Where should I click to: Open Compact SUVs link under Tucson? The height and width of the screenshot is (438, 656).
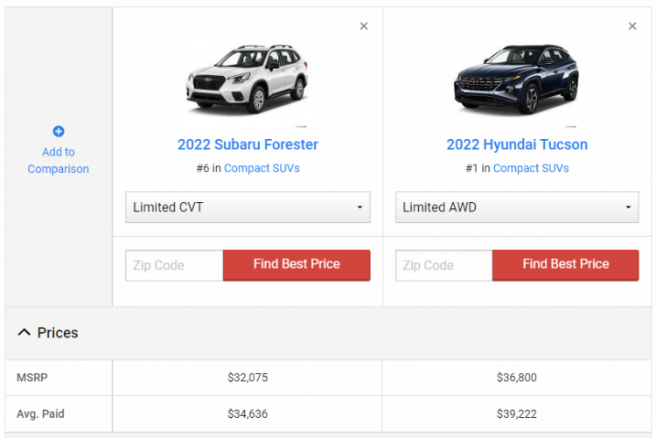point(531,168)
